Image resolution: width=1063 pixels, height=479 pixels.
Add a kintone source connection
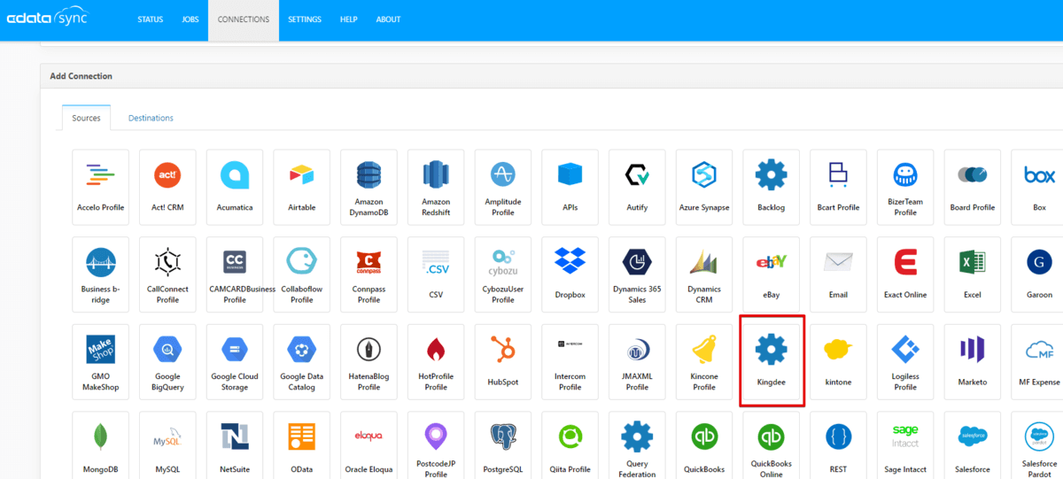(x=838, y=361)
